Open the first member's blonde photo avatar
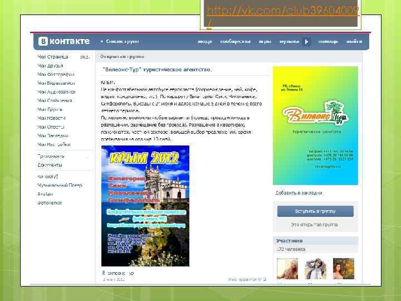Screen dimensions: 401x301 [x=287, y=269]
